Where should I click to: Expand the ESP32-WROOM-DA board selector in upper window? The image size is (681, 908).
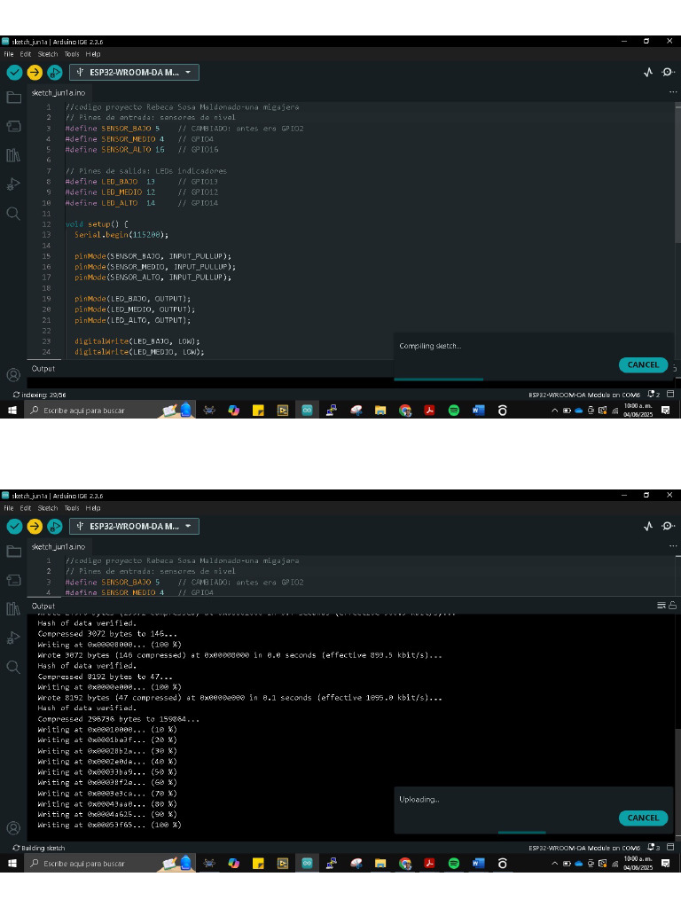137,73
